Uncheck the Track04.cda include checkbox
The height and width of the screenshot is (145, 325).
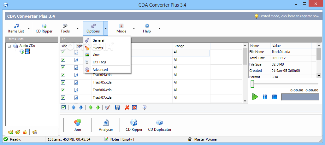[63, 75]
